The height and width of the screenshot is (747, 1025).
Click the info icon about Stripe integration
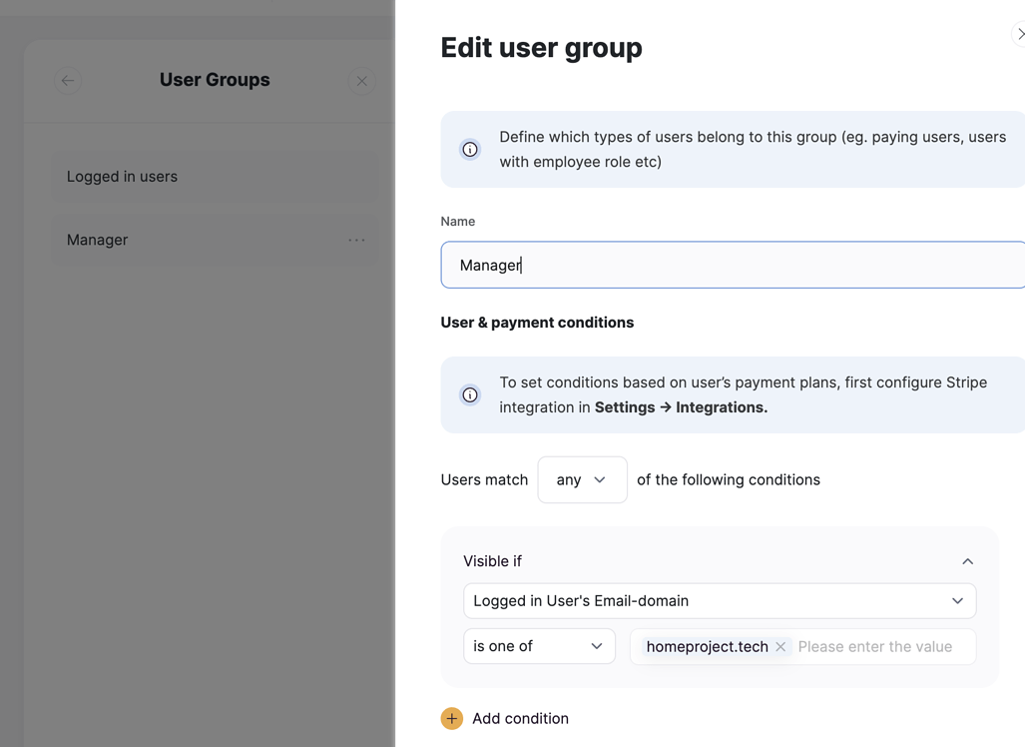(470, 394)
